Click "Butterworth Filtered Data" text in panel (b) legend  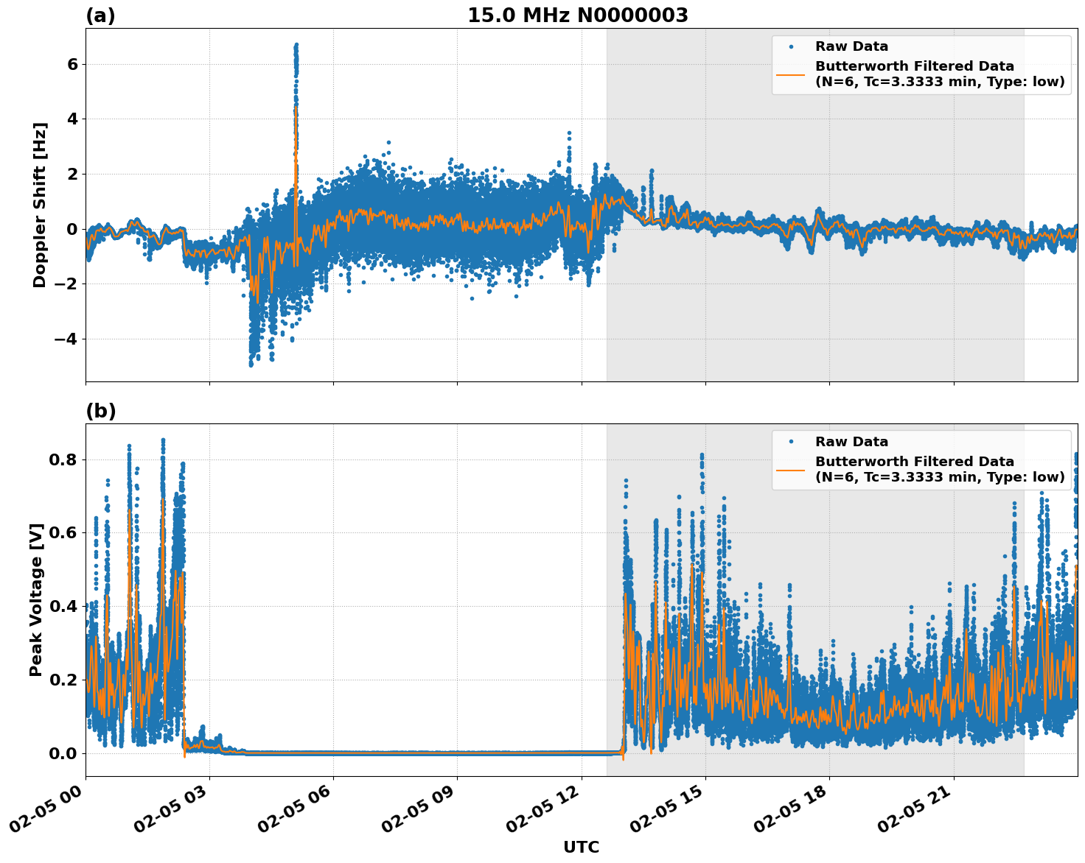click(914, 462)
